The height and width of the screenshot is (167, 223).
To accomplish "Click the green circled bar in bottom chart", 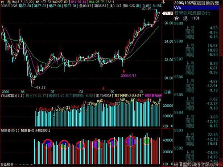I will coord(147,141).
